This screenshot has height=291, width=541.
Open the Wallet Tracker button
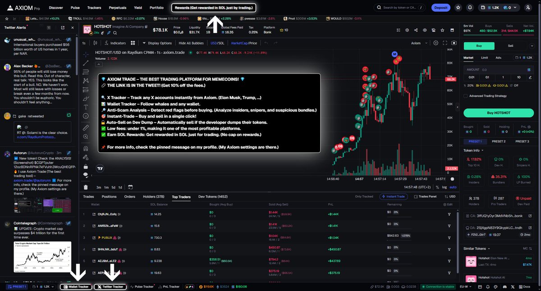76,286
